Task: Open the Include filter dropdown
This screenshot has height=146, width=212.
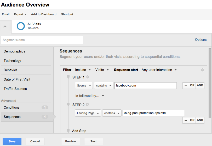Action: (x=83, y=70)
